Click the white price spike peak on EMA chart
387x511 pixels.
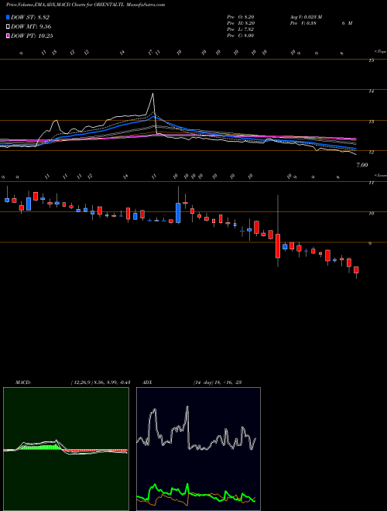[152, 94]
